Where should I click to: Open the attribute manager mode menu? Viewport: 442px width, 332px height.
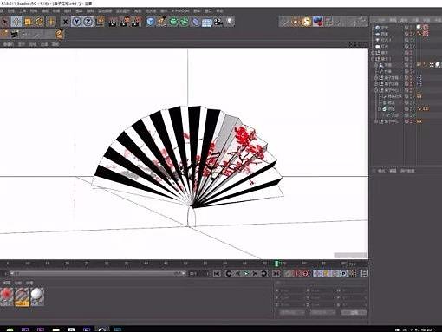click(x=381, y=171)
